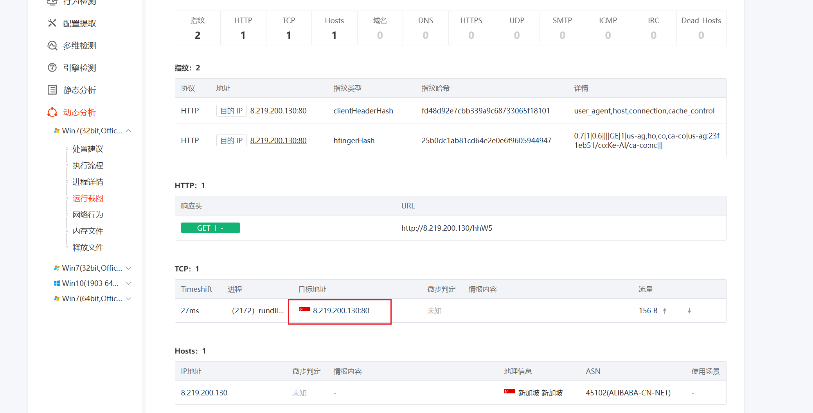Collapse the first Win7(32bit,Offic... environment
813x413 pixels.
click(129, 131)
